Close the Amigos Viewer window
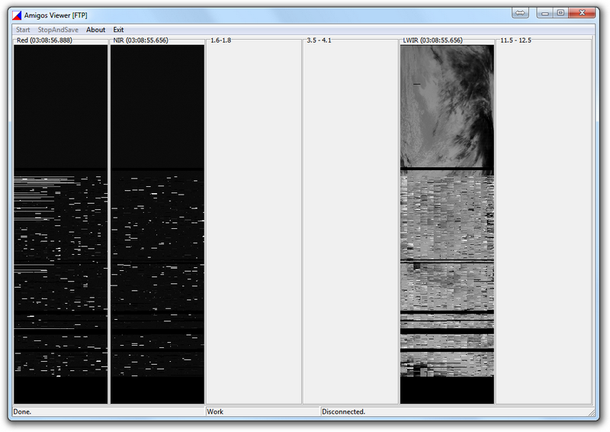The width and height of the screenshot is (610, 432). (x=582, y=13)
